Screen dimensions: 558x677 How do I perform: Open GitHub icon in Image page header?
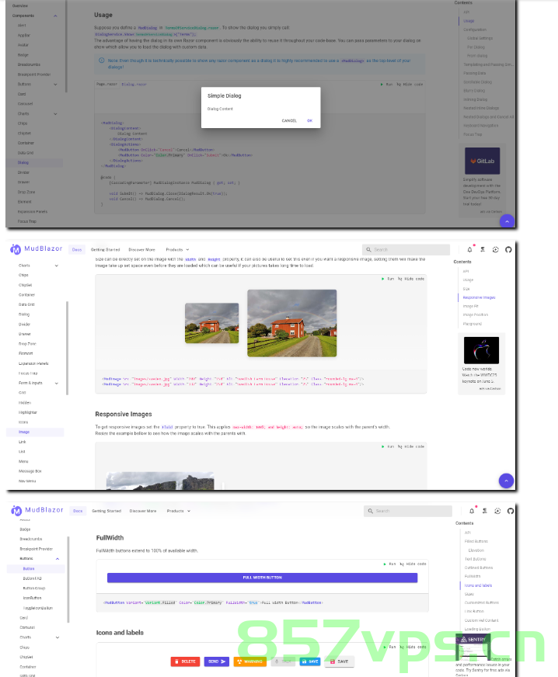[x=508, y=249]
